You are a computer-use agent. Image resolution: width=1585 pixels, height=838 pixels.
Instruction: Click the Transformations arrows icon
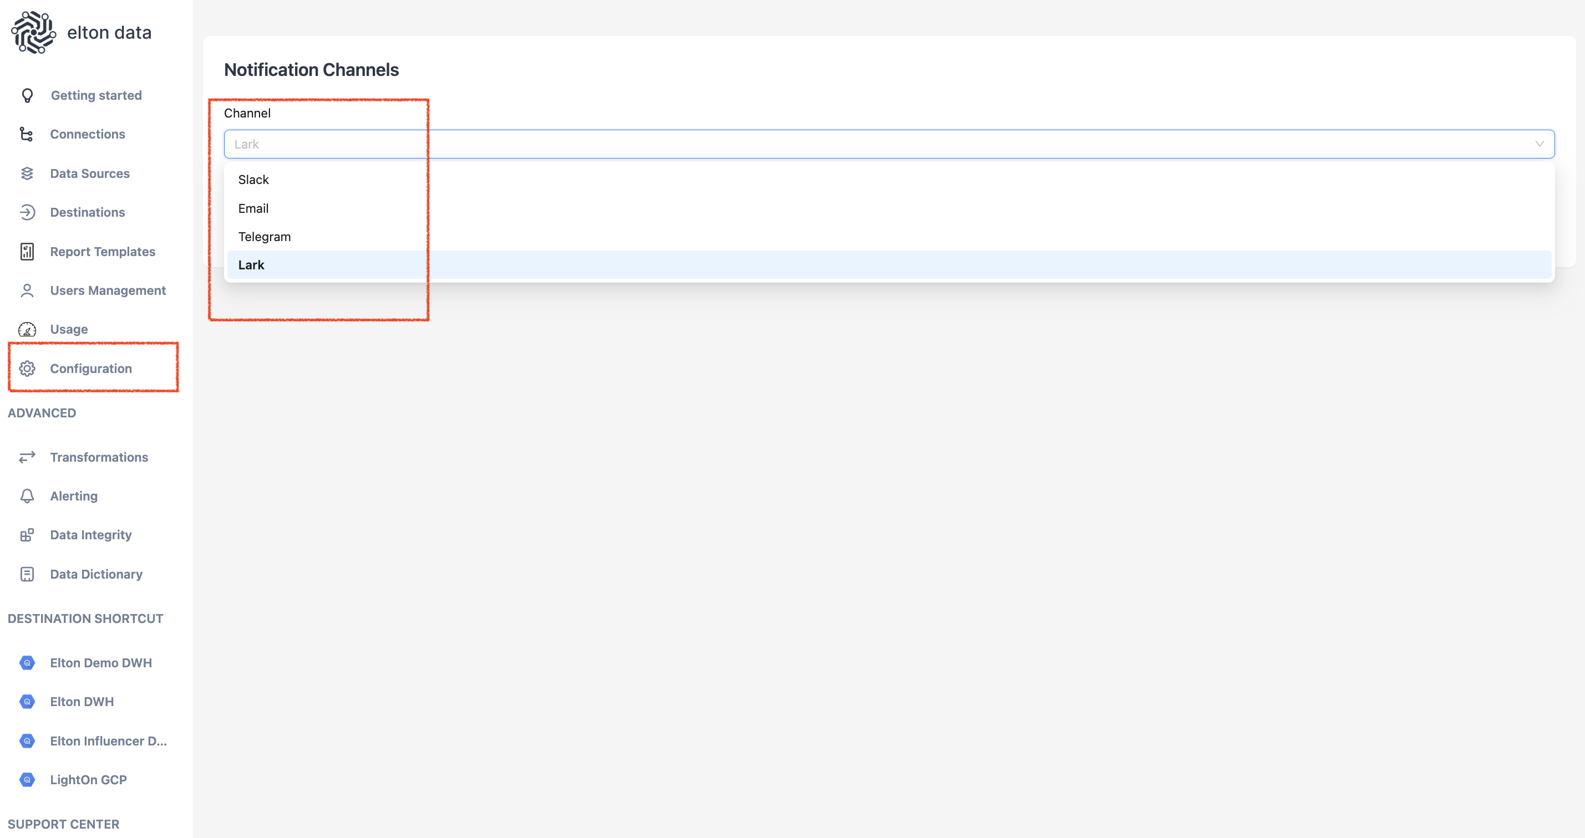point(27,457)
